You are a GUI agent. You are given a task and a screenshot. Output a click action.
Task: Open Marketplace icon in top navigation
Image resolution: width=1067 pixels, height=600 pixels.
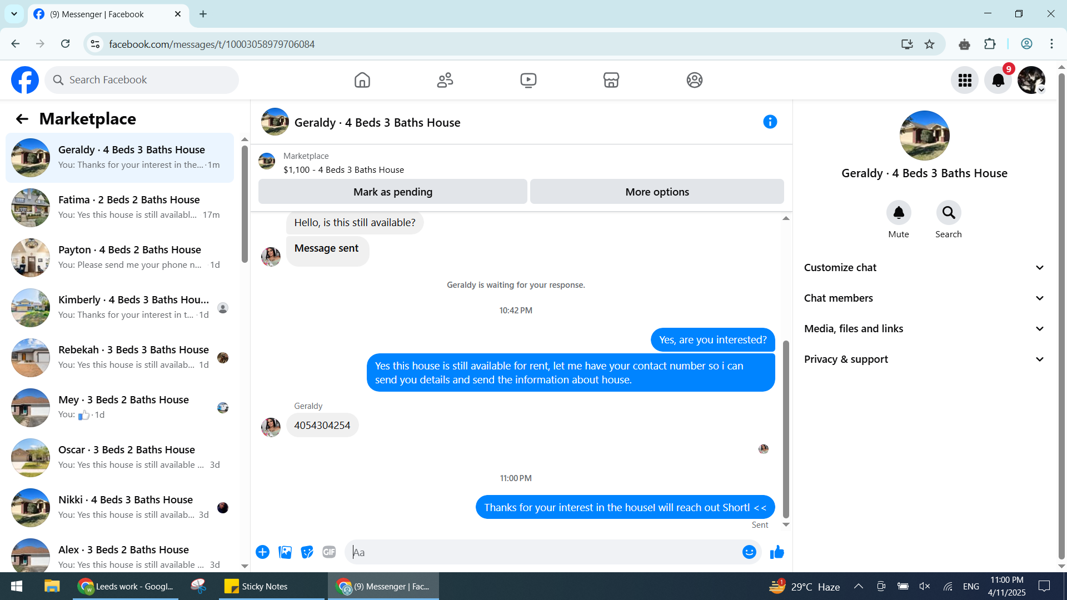611,80
